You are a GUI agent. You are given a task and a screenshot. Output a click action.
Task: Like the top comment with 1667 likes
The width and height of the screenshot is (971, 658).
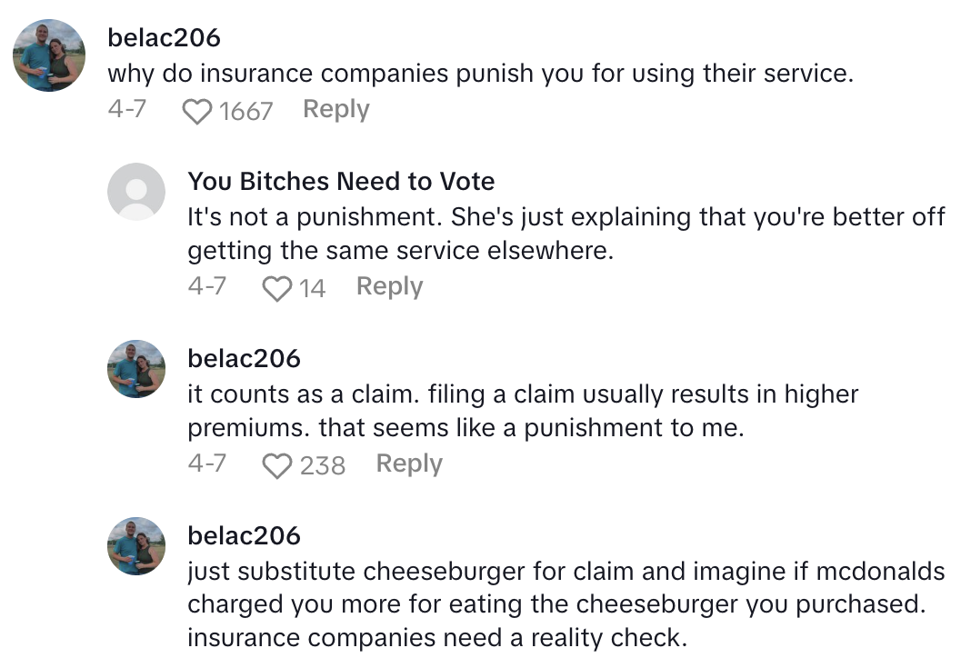click(x=195, y=111)
